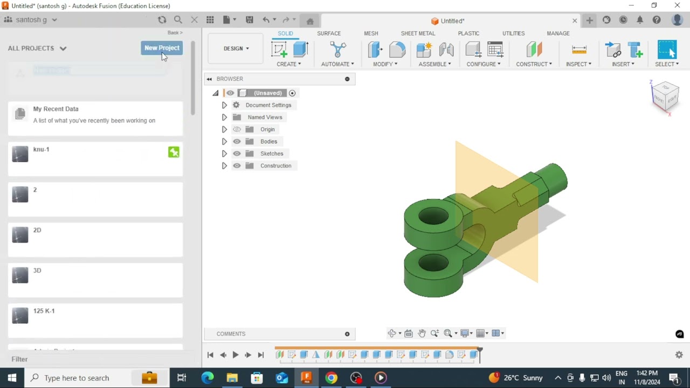Activate the Select tool icon
The image size is (690, 388).
(667, 50)
